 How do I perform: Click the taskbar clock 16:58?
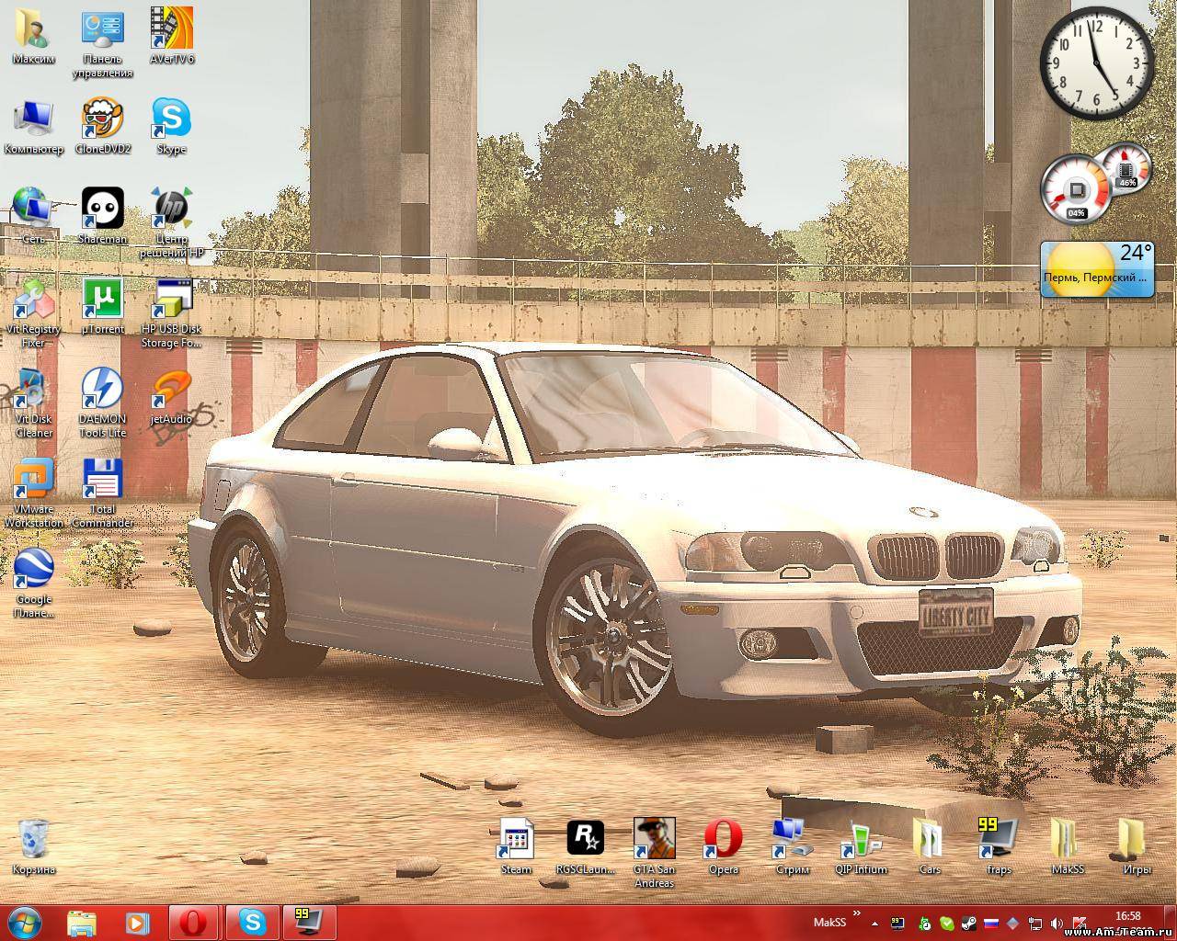1127,916
